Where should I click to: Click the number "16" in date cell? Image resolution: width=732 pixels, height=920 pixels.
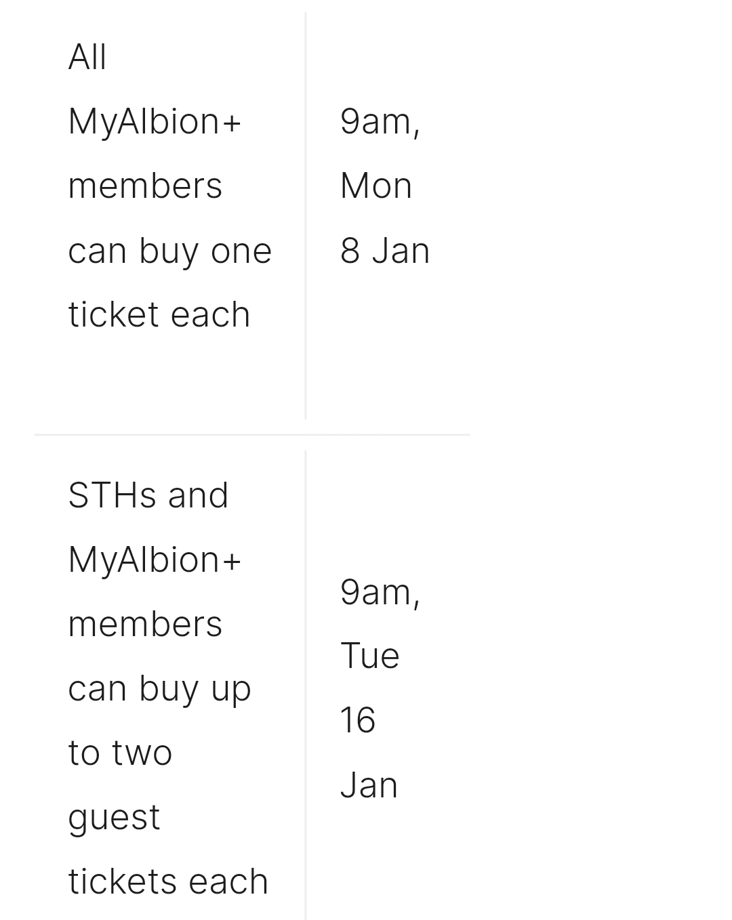pyautogui.click(x=358, y=720)
